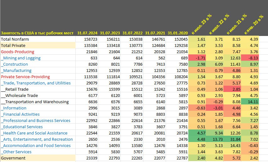Select the 'Занятость в США' table title cell
Screen dimensions: 268x162
tap(37, 33)
